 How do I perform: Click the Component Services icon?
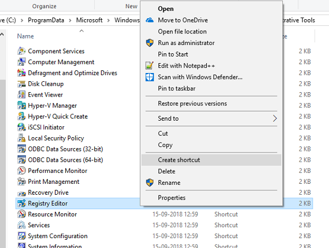point(21,51)
